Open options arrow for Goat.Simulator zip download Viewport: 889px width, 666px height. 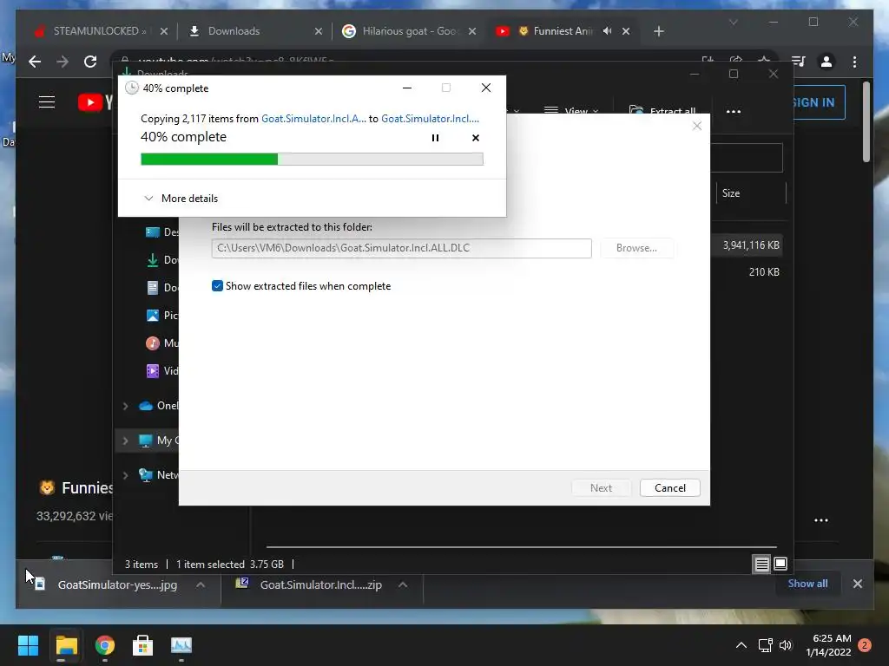[x=403, y=585]
